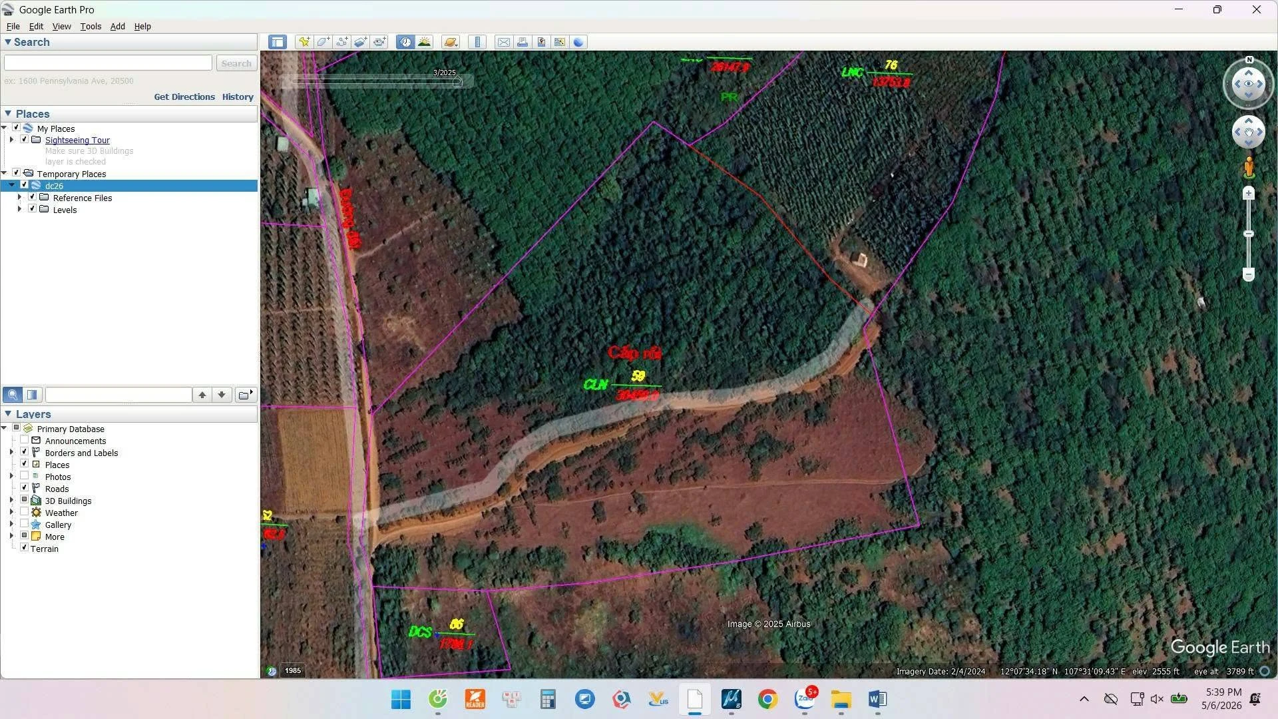Toggle the sidebar visibility button
The height and width of the screenshot is (719, 1278).
(278, 42)
